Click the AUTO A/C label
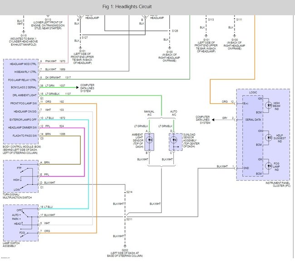 pyautogui.click(x=174, y=113)
